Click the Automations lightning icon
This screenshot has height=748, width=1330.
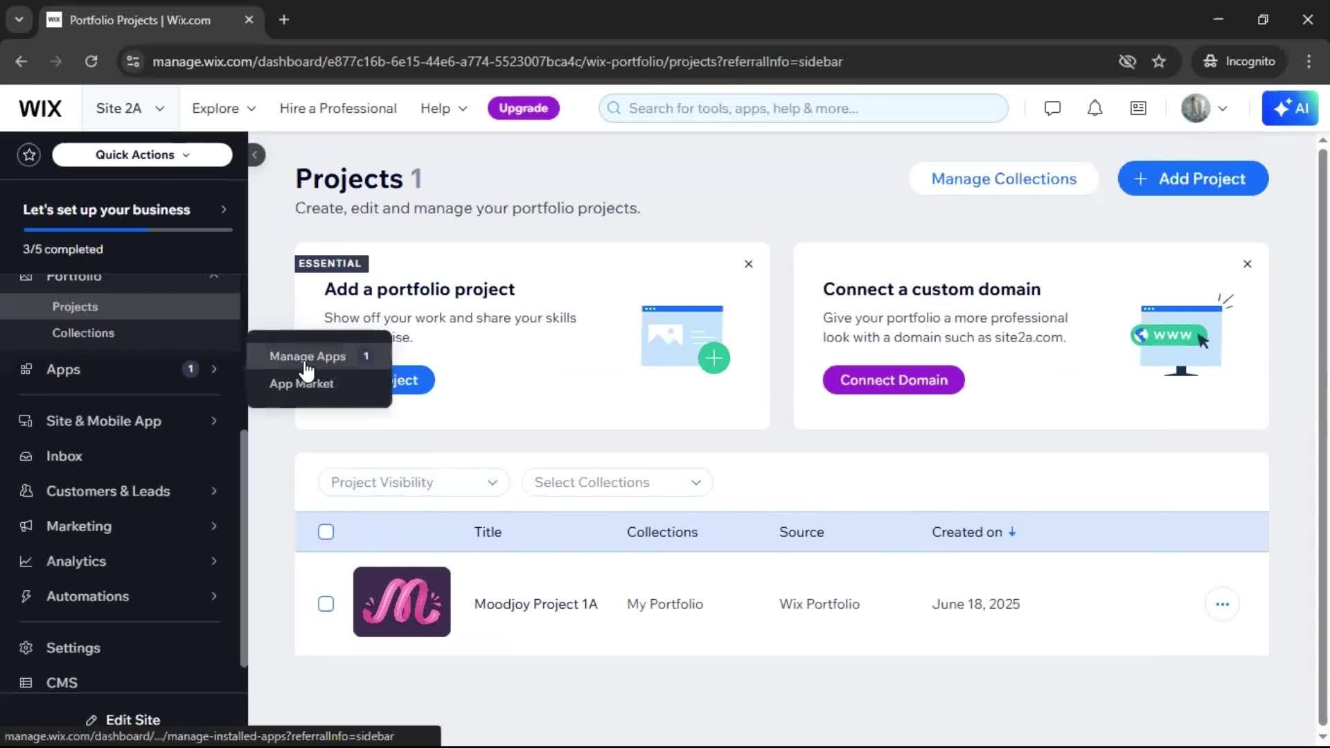pyautogui.click(x=26, y=596)
